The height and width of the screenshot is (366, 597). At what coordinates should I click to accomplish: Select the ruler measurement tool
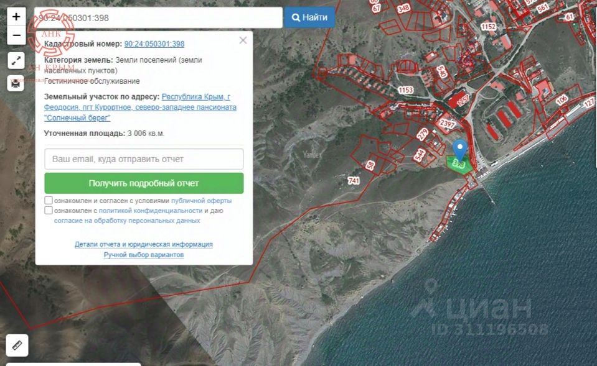coord(17,345)
